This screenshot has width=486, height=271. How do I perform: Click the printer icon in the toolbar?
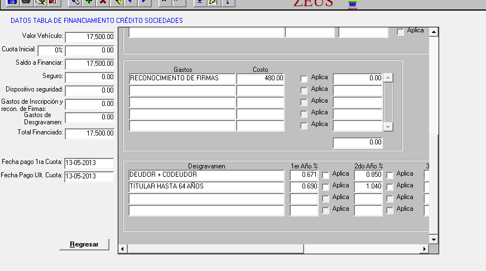25,2
